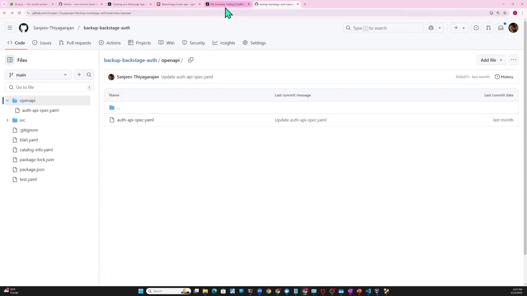
Task: Collapse the openapi folder in the tree
Action: [x=7, y=100]
